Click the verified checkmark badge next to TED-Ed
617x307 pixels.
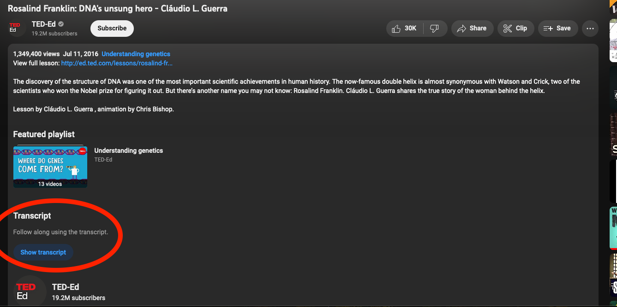point(61,24)
